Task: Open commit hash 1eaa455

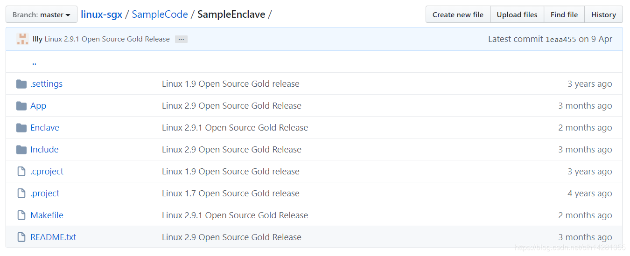Action: (560, 40)
